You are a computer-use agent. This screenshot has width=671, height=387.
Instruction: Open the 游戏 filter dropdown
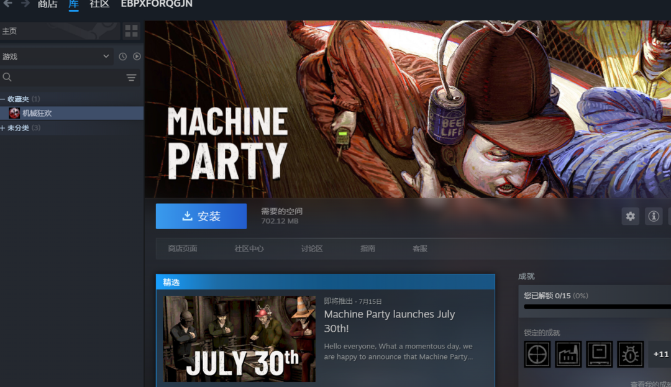[56, 57]
